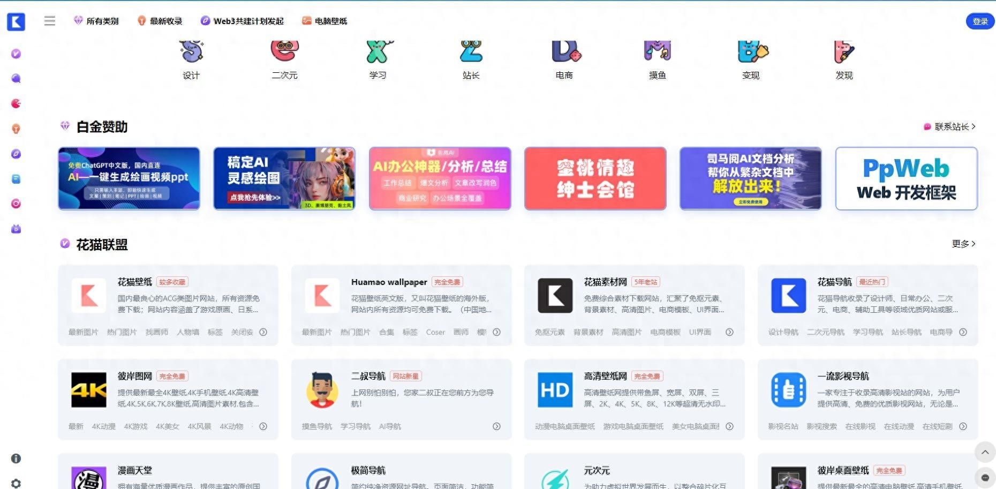This screenshot has height=489, width=996.
Task: Open the 电脑壁纸 menu item
Action: (325, 21)
